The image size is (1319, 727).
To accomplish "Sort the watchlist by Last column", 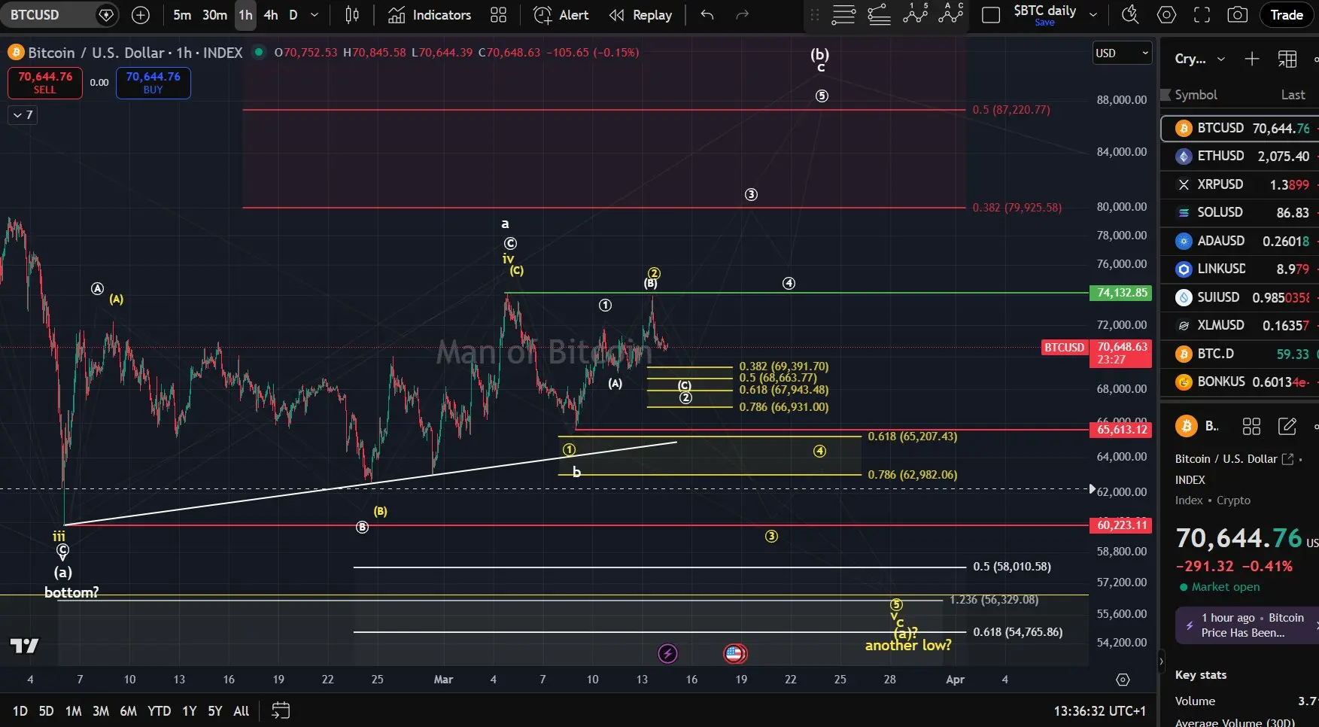I will coord(1293,95).
